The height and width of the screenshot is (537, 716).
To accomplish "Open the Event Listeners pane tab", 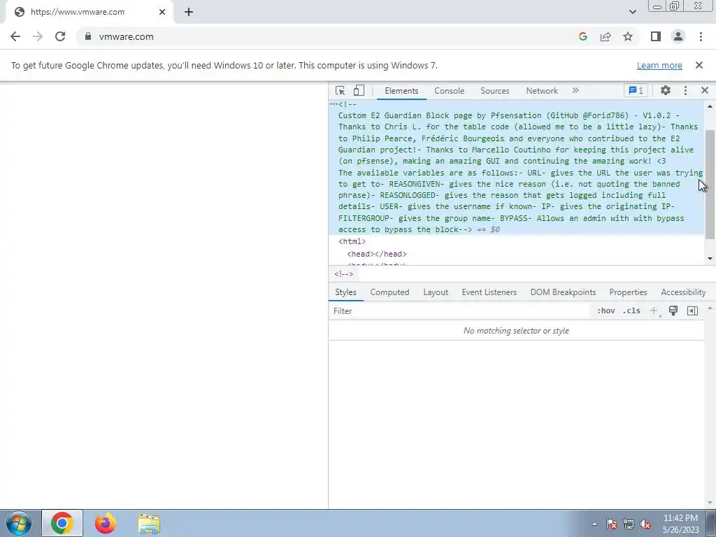I will pyautogui.click(x=489, y=292).
